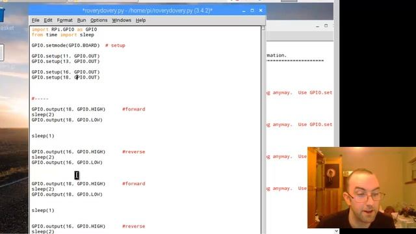416x234 pixels.
Task: Click the editor vertical scrollbar
Action: pos(263,130)
